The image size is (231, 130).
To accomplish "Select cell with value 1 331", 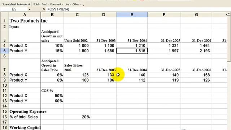I will point(164,45).
